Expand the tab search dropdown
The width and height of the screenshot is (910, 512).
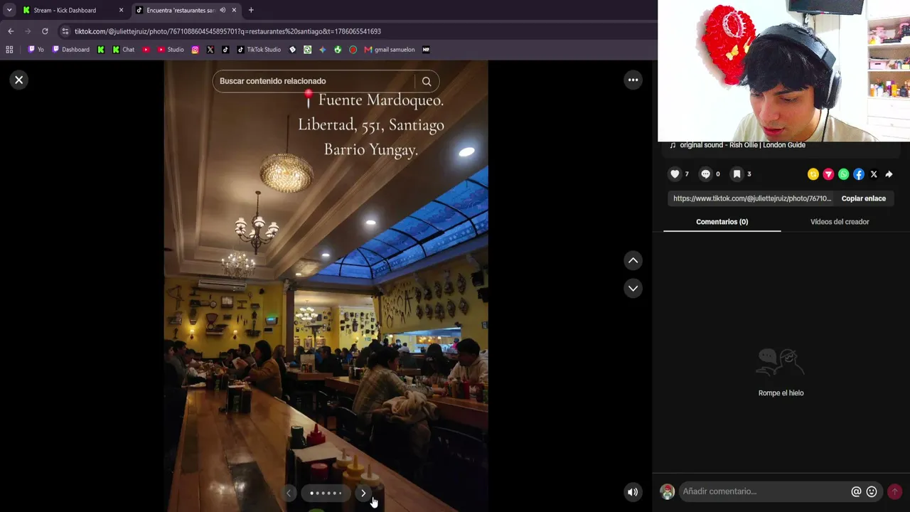coord(9,10)
